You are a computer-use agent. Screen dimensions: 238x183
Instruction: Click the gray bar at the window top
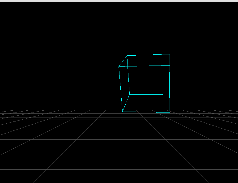click(119, 1)
